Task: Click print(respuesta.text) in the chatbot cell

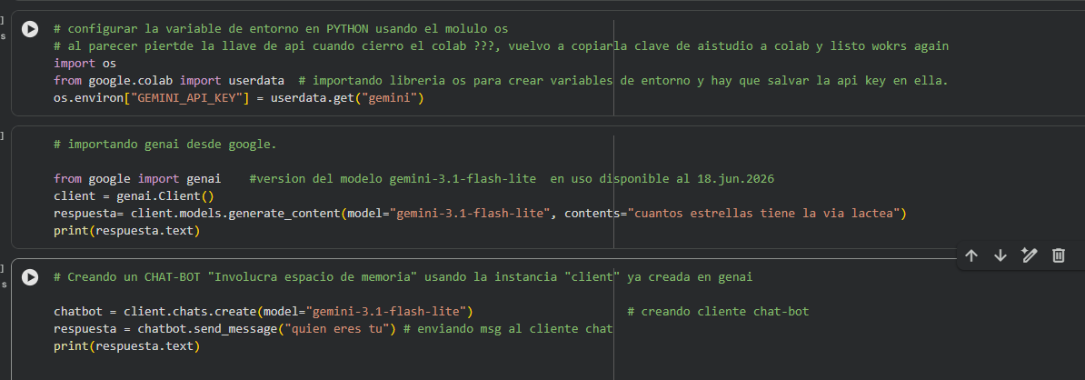Action: pyautogui.click(x=126, y=345)
